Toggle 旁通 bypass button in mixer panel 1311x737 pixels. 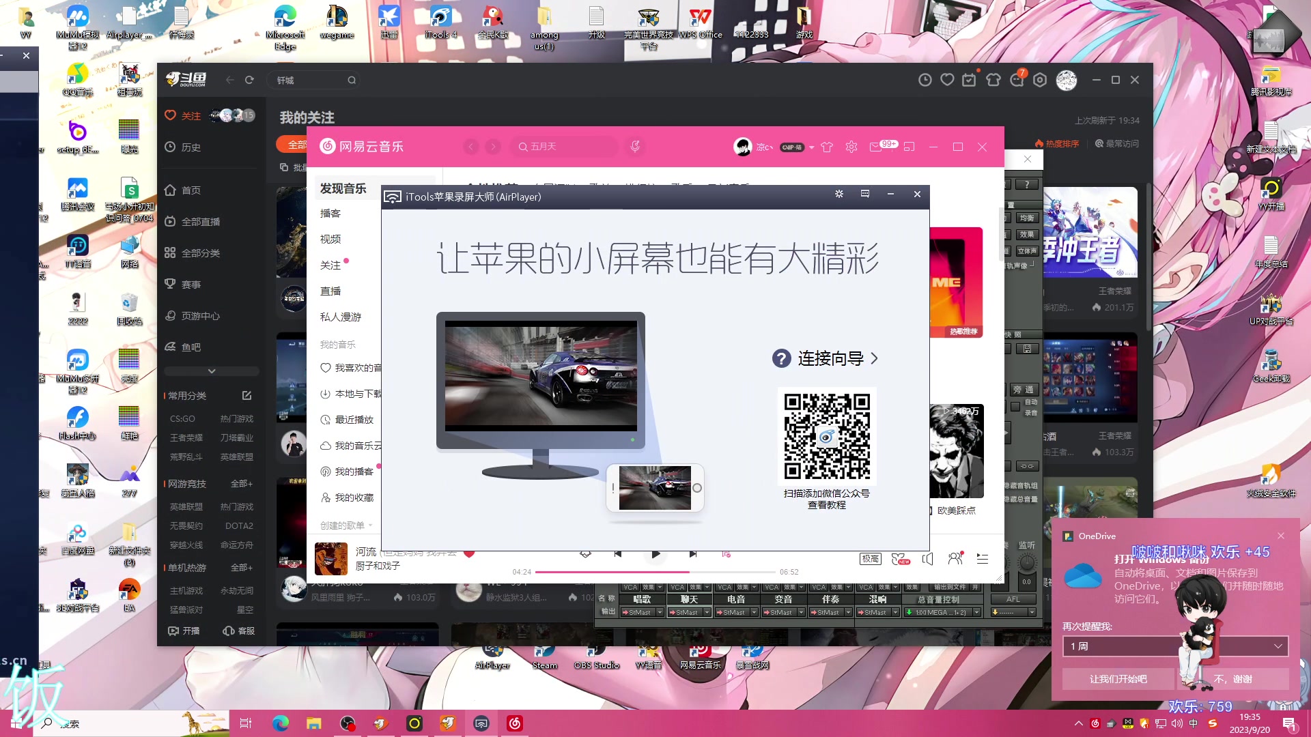pos(1024,390)
